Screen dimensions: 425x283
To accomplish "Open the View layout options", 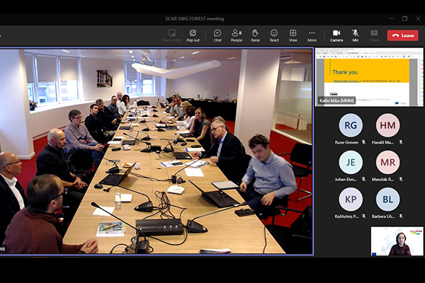I will (293, 35).
